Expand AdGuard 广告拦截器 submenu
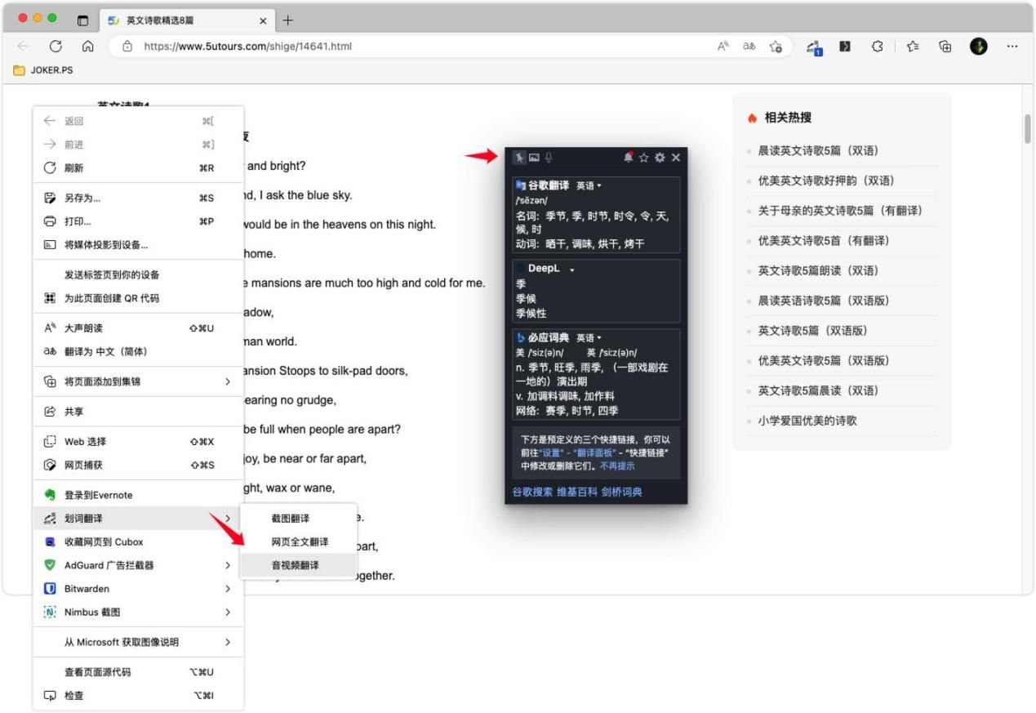Viewport: 1036px width, 713px height. tap(138, 565)
